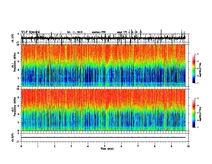212x164 pixels.
Task: Select the "start UT" time label
Action: [129, 32]
